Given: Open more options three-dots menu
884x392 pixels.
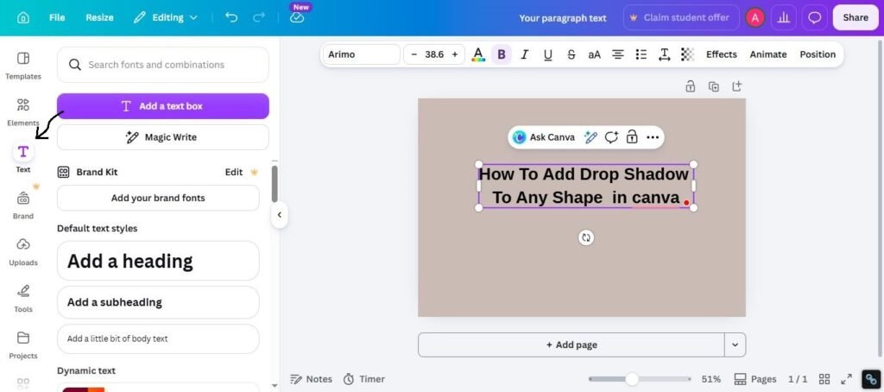Looking at the screenshot, I should (x=653, y=137).
